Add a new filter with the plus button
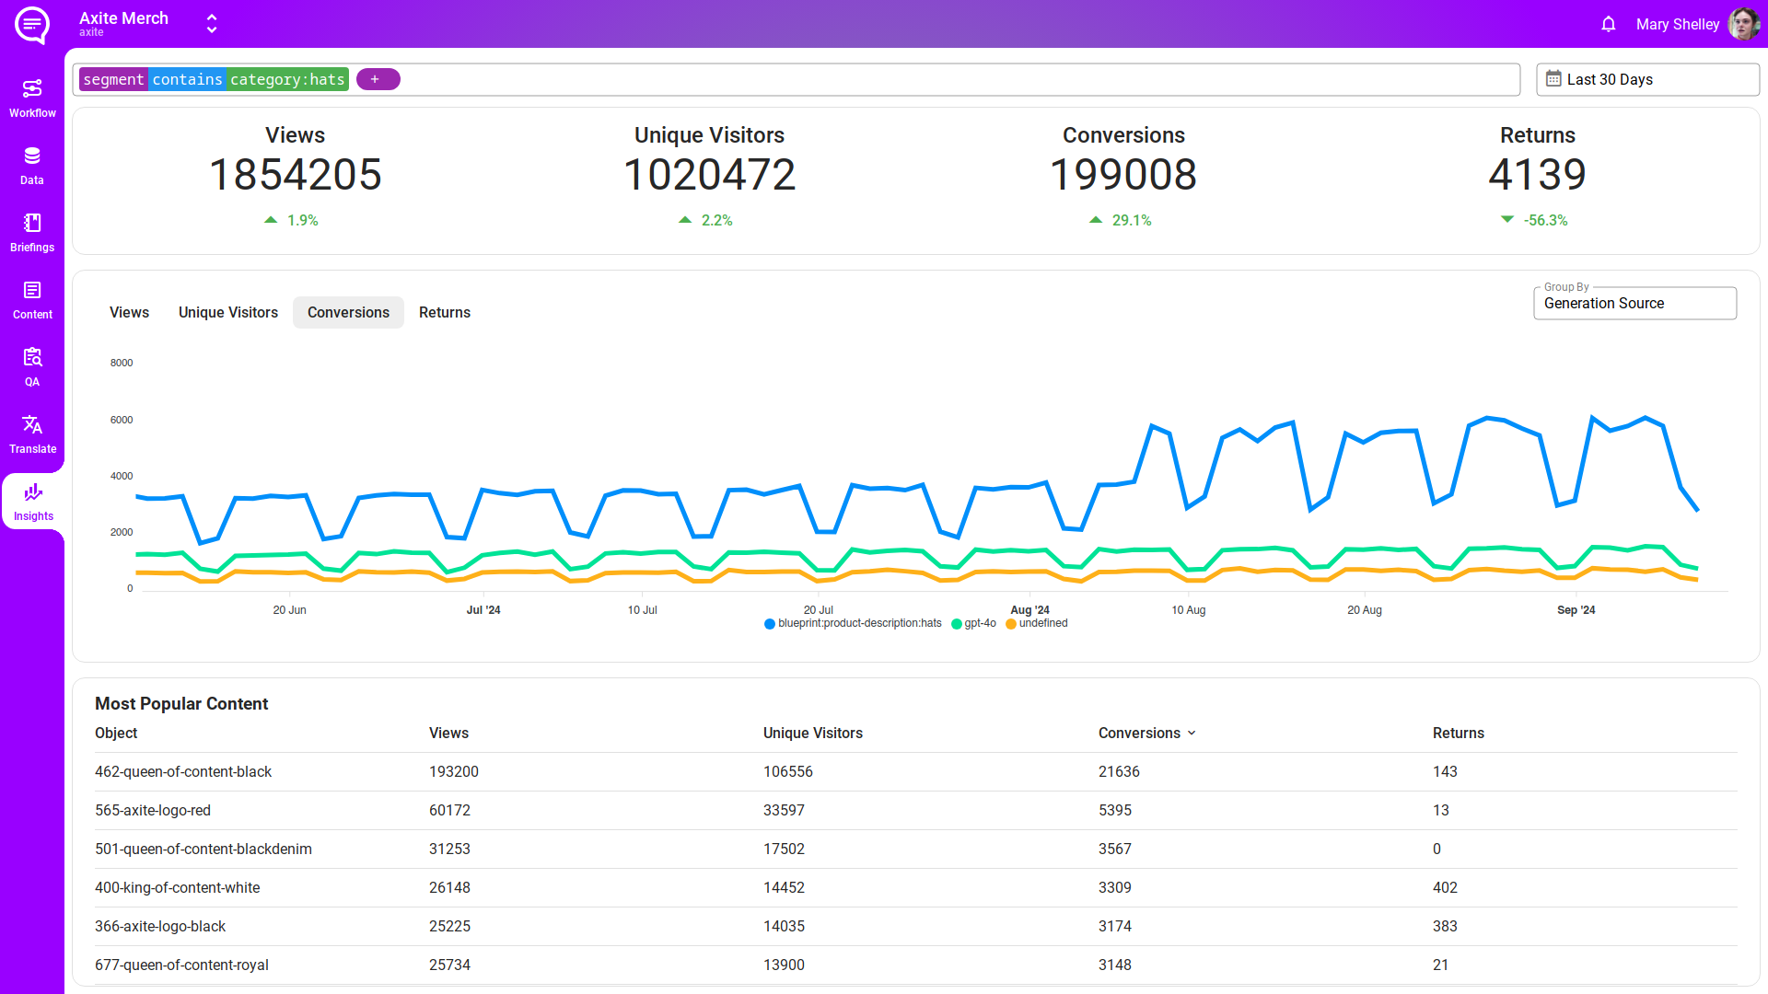The width and height of the screenshot is (1768, 994). tap(378, 79)
